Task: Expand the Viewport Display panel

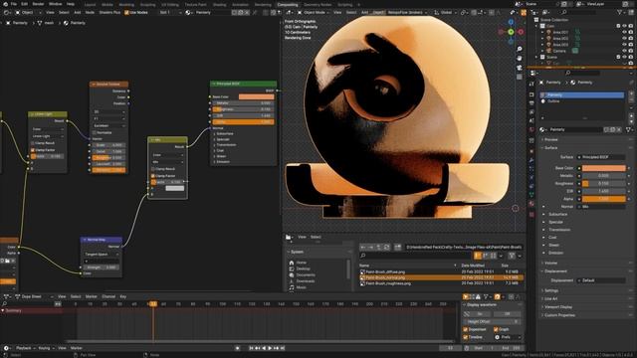Action: tap(557, 307)
